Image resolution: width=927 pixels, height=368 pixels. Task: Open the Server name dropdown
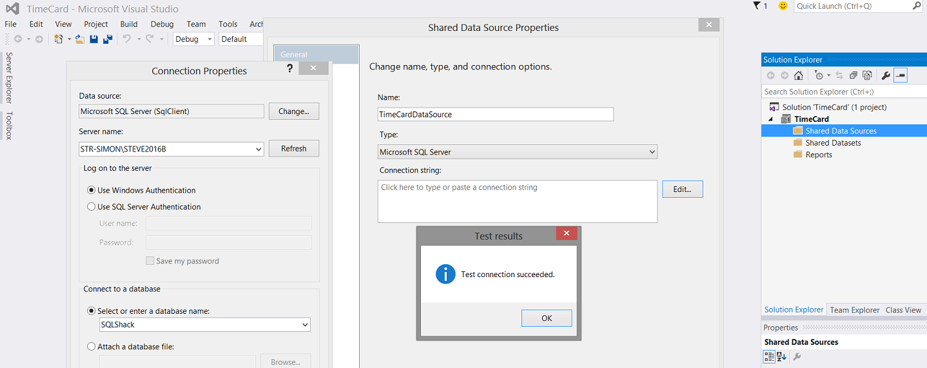pyautogui.click(x=259, y=149)
